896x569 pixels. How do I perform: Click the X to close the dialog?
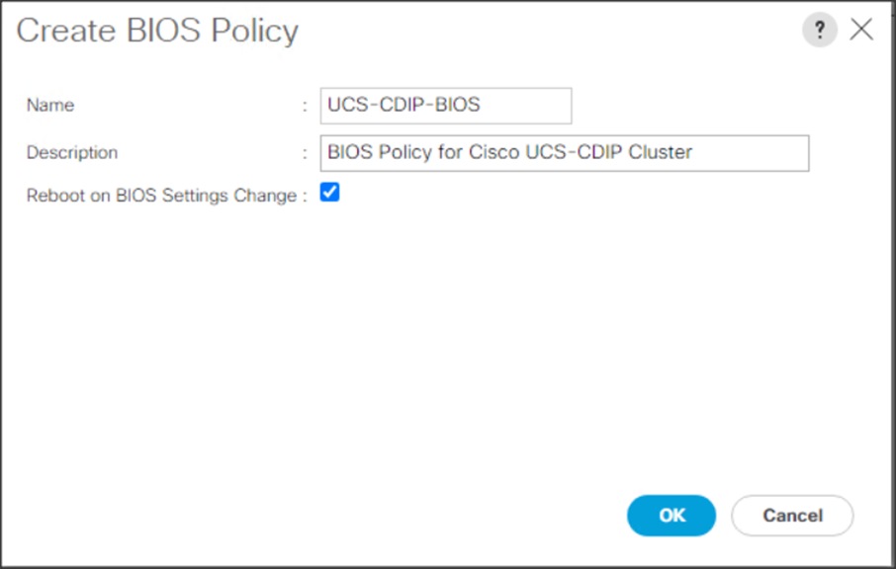pyautogui.click(x=861, y=30)
